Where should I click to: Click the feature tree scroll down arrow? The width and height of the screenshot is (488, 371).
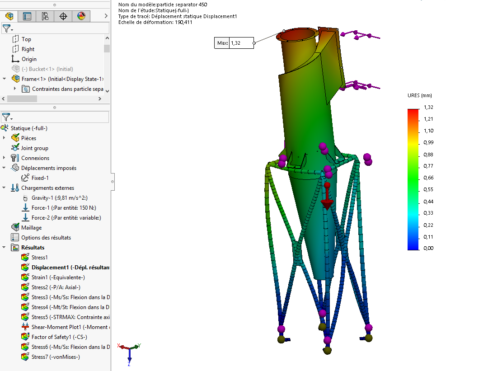107,91
